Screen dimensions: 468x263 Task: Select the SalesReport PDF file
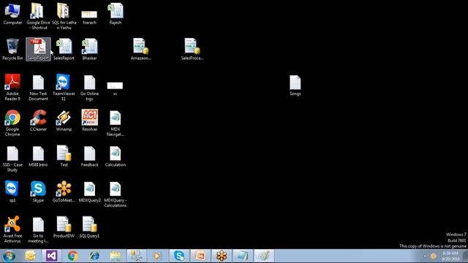pyautogui.click(x=38, y=50)
